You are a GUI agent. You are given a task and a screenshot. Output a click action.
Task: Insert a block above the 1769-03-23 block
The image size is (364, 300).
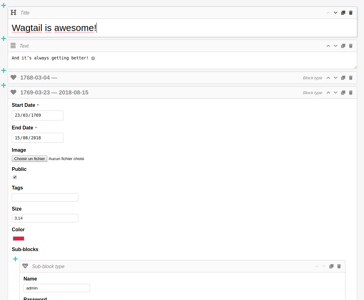point(3,85)
